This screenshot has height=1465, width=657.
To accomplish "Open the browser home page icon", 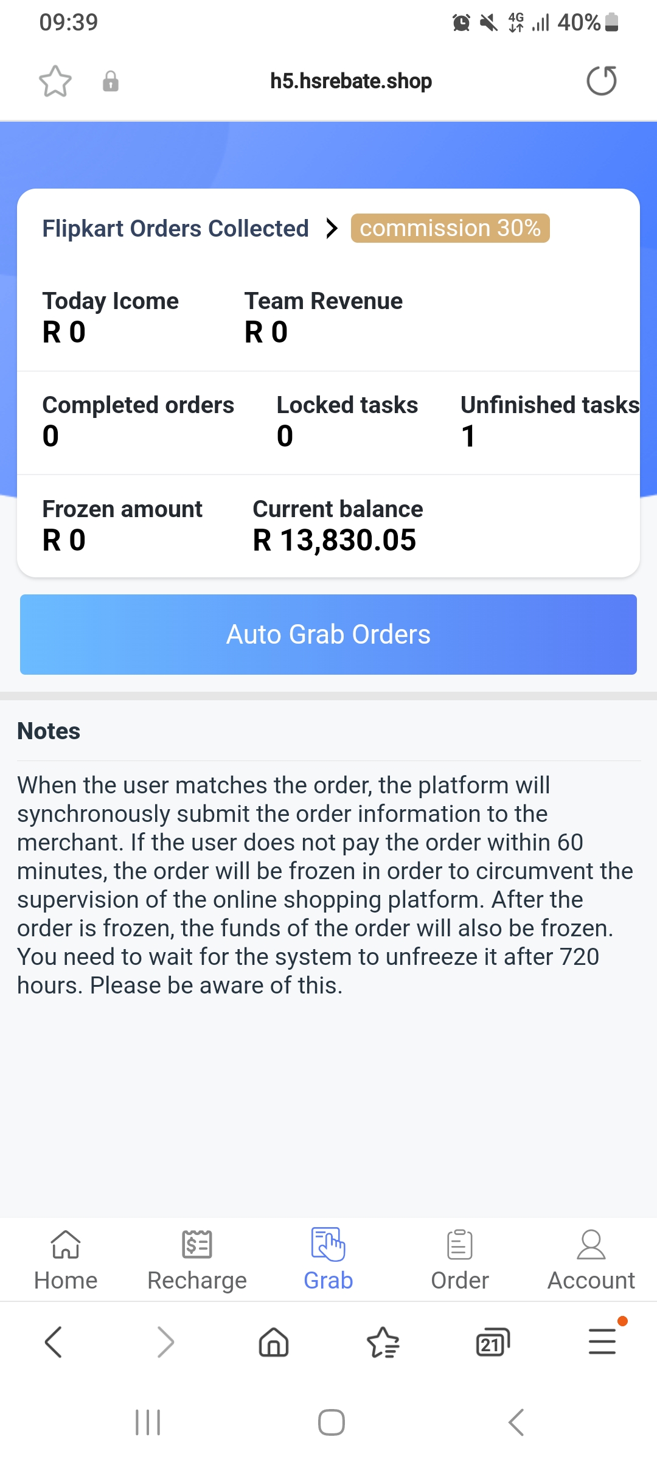I will tap(274, 1342).
